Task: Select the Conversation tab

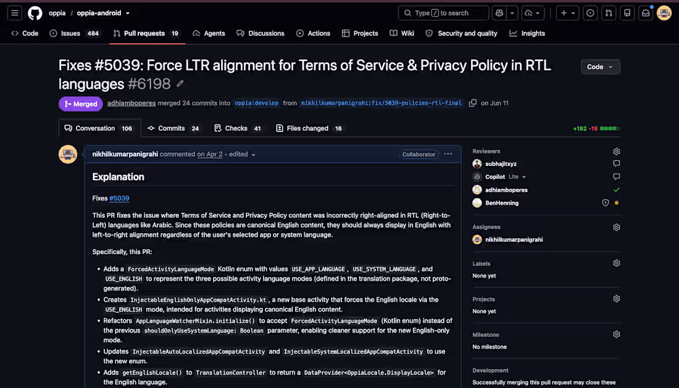Action: coord(99,128)
